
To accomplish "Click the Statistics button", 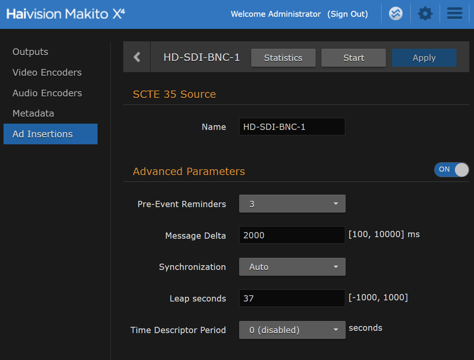I will 283,58.
